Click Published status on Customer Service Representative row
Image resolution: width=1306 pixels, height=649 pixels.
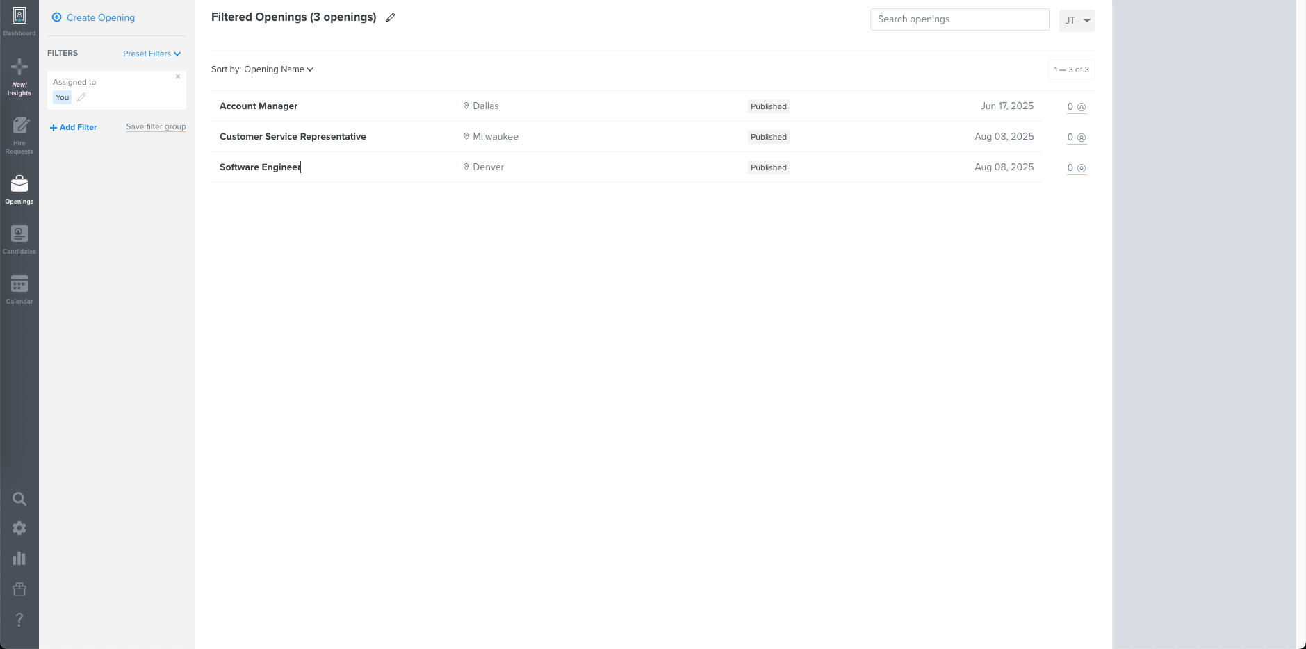pyautogui.click(x=769, y=137)
